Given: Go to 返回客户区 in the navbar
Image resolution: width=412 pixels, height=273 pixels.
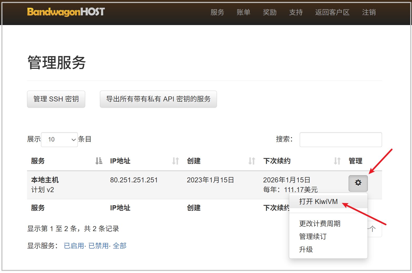Looking at the screenshot, I should pyautogui.click(x=332, y=12).
